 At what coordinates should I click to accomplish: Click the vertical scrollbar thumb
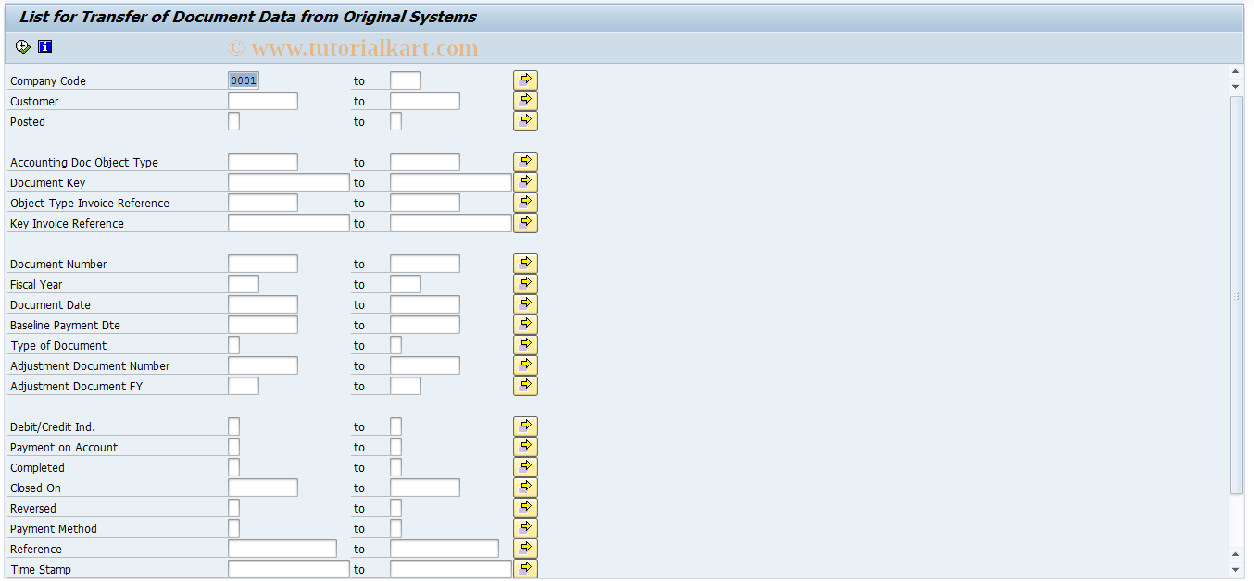(x=1235, y=295)
